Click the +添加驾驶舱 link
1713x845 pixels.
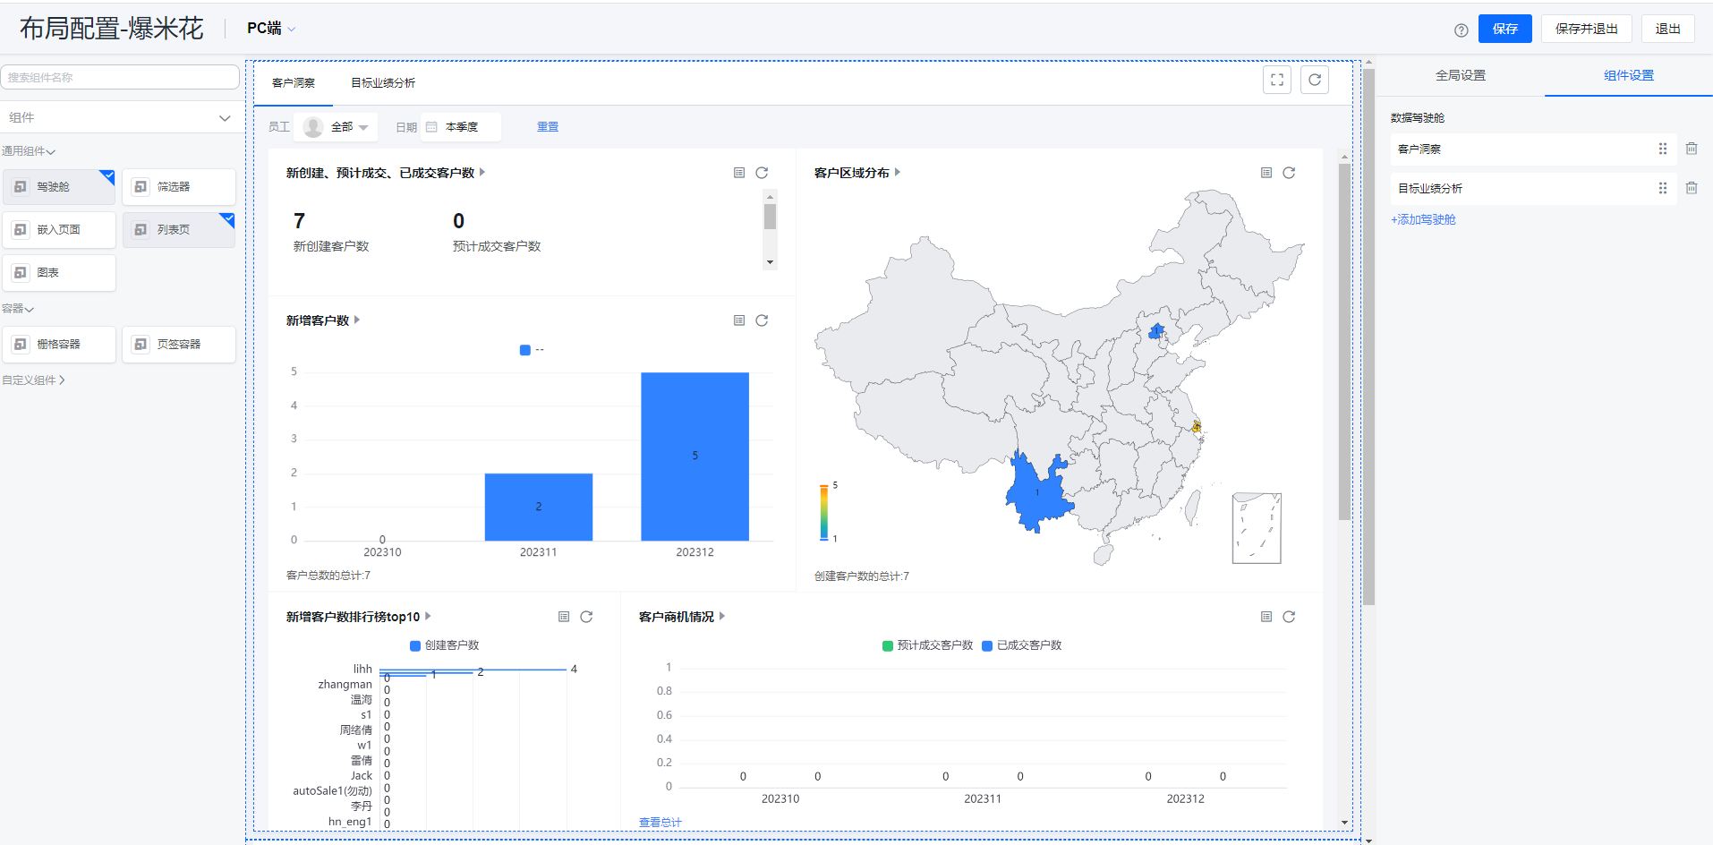click(x=1423, y=219)
